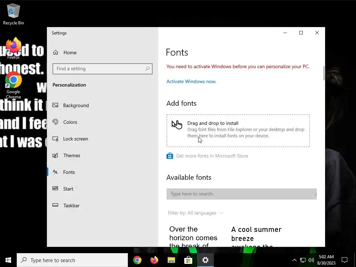
Task: Select the Google Chrome desktop shortcut
Action: [x=14, y=85]
